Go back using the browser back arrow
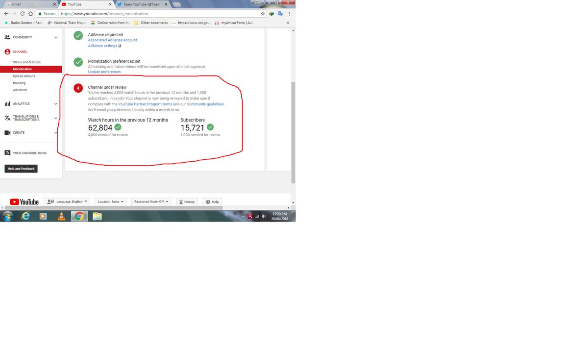The height and width of the screenshot is (346, 588). 6,14
